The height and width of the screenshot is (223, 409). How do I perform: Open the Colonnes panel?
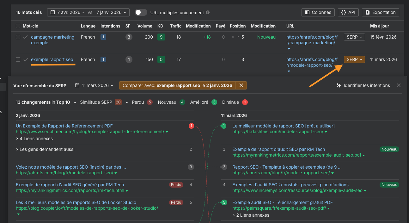tap(318, 12)
